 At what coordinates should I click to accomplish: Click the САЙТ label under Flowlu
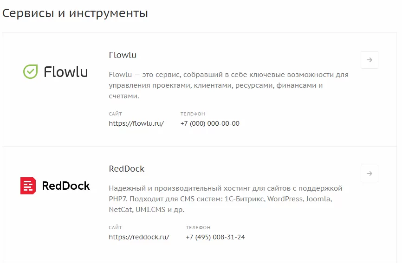point(116,114)
